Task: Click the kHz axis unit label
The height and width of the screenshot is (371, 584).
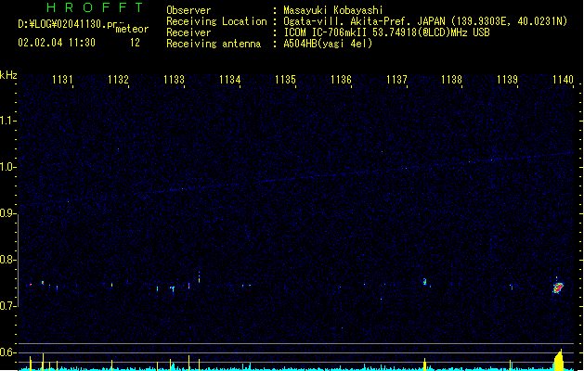Action: tap(8, 75)
